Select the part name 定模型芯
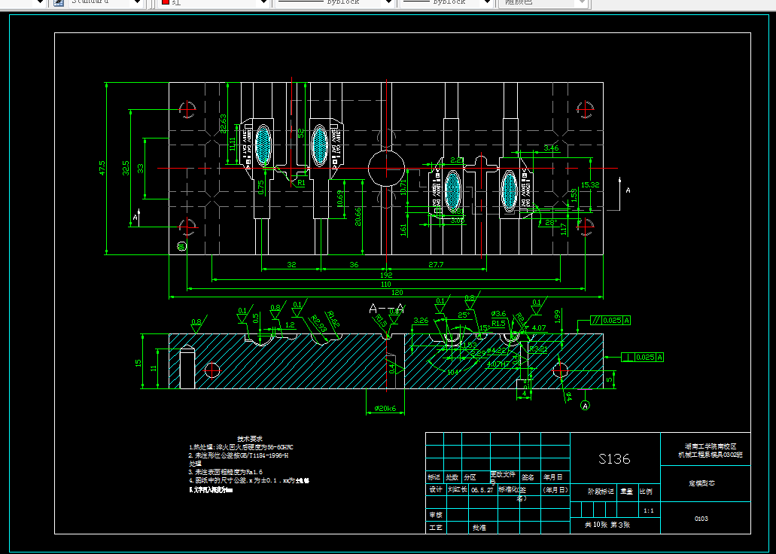 [x=701, y=482]
